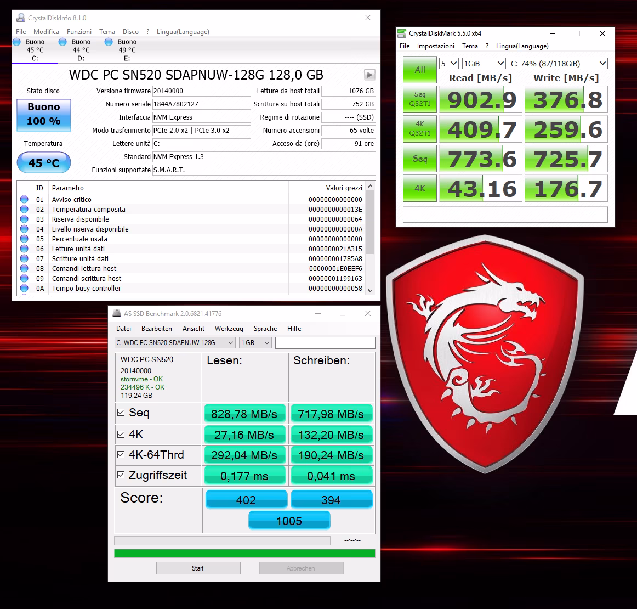
Task: Click the 4K write value 176.7
Action: (566, 188)
